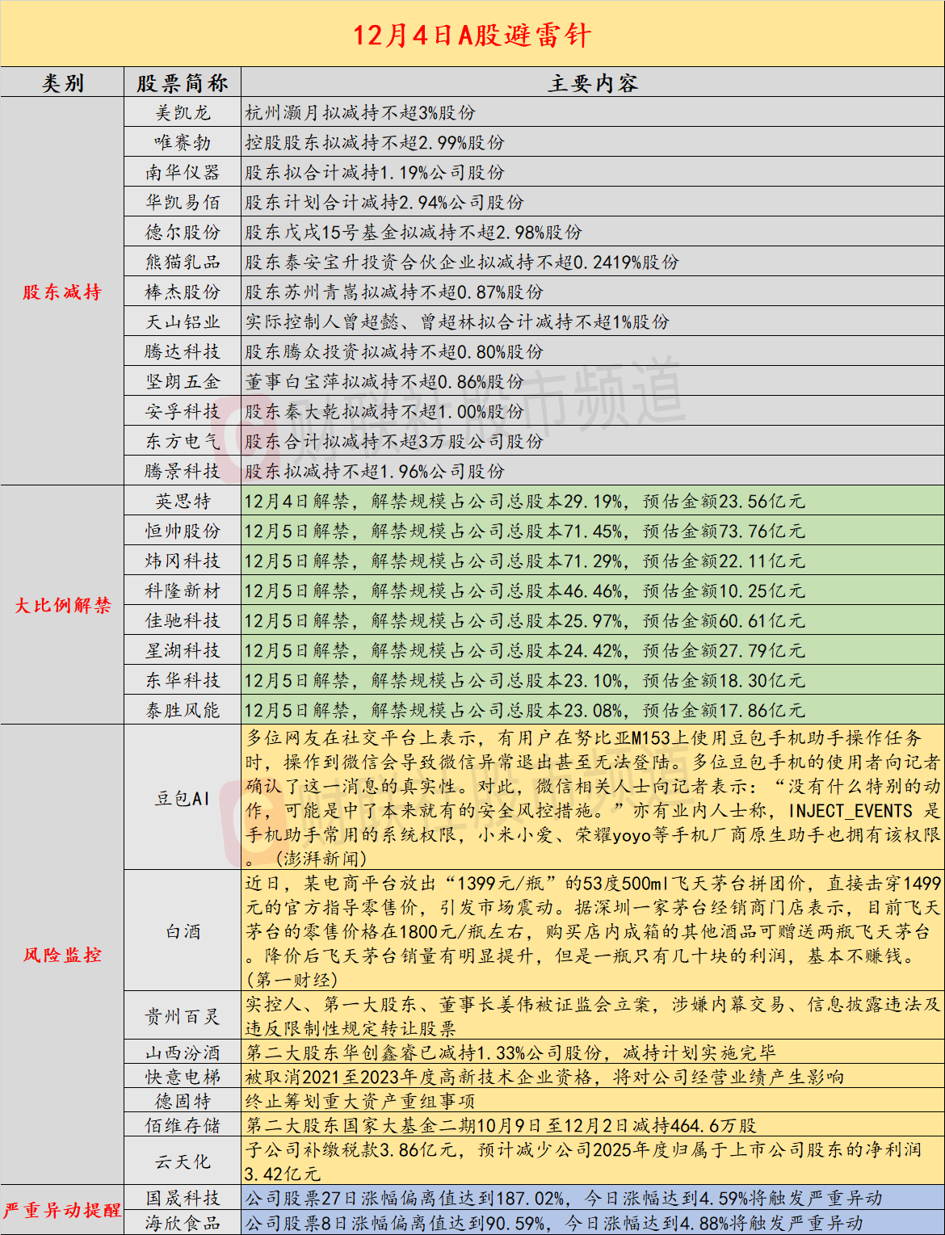The image size is (945, 1235).
Task: Select stock name '山西汾酒'
Action: coord(183,1053)
